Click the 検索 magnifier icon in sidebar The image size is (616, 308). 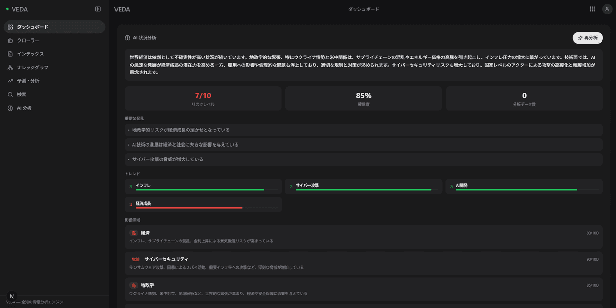tap(10, 95)
